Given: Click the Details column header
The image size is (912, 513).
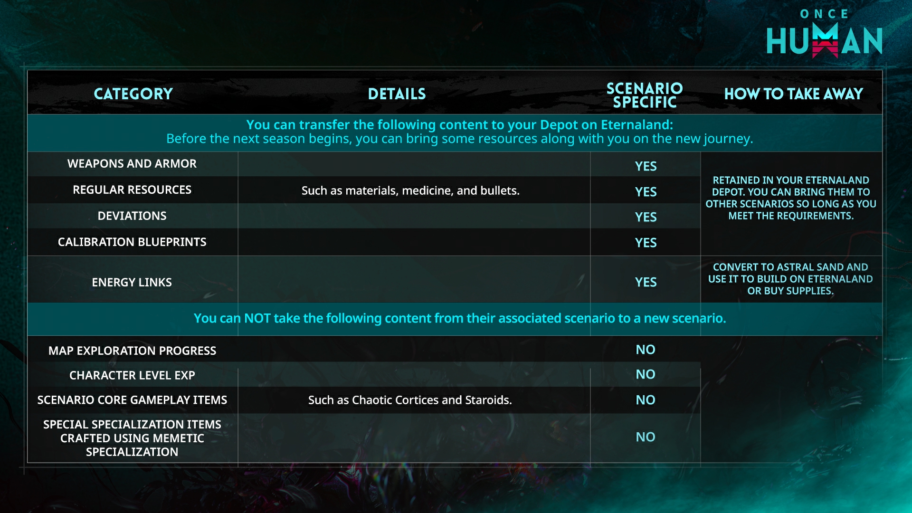Looking at the screenshot, I should coord(397,94).
